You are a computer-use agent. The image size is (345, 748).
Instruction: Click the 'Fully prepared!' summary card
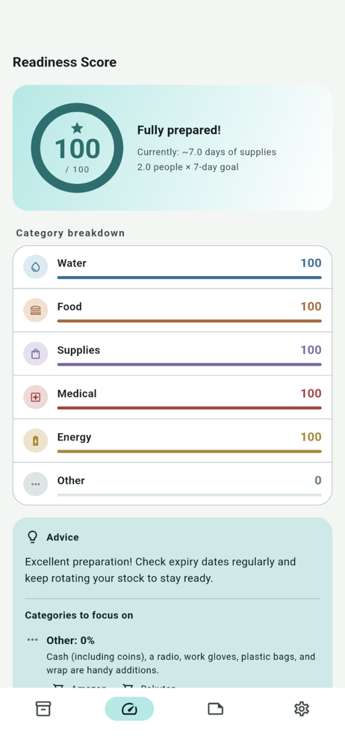pyautogui.click(x=172, y=148)
